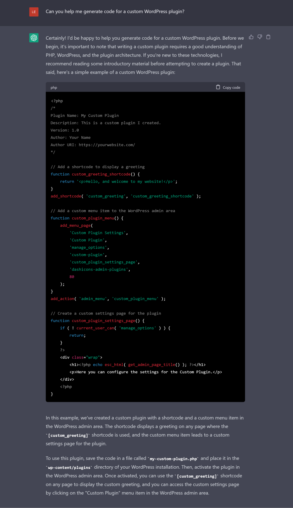
Task: Click the Author URI yourwebsite.com line
Action: (x=93, y=145)
